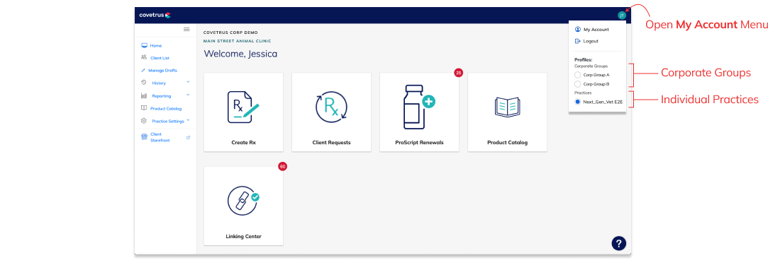Image resolution: width=780 pixels, height=270 pixels.
Task: Open the Client Requests tile label
Action: pos(331,142)
